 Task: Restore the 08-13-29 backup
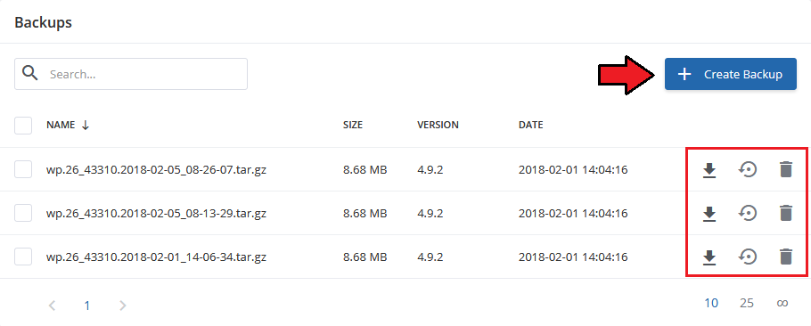tap(747, 213)
